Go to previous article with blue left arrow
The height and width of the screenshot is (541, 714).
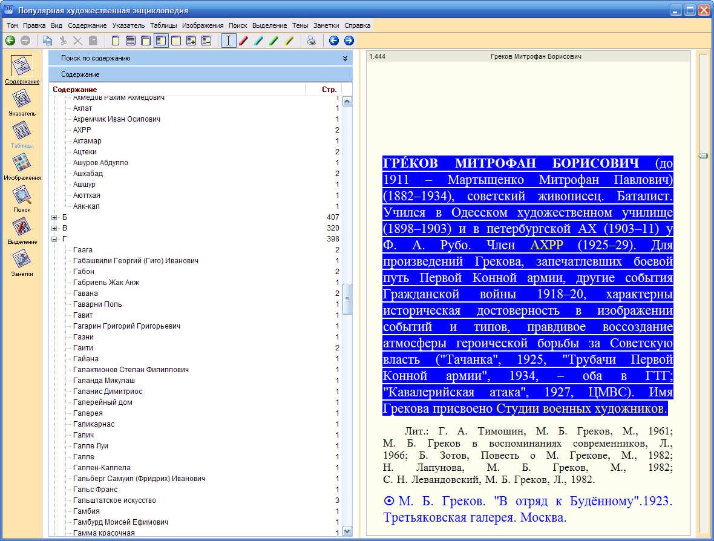coord(334,41)
